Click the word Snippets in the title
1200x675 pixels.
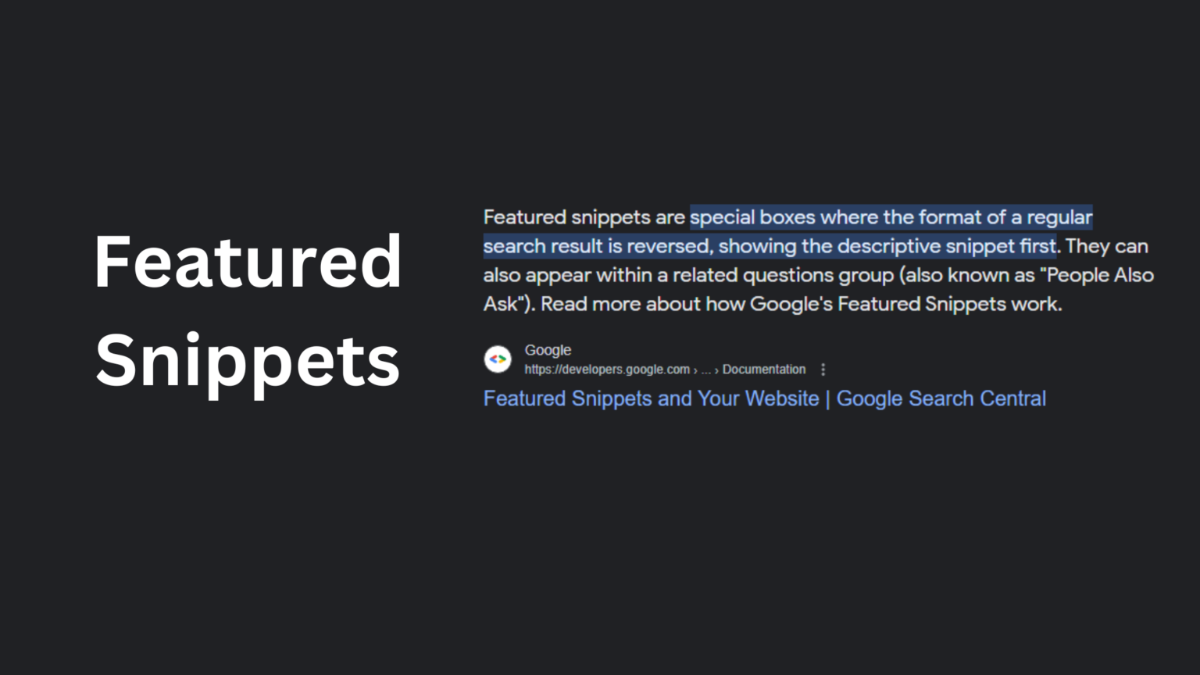247,359
